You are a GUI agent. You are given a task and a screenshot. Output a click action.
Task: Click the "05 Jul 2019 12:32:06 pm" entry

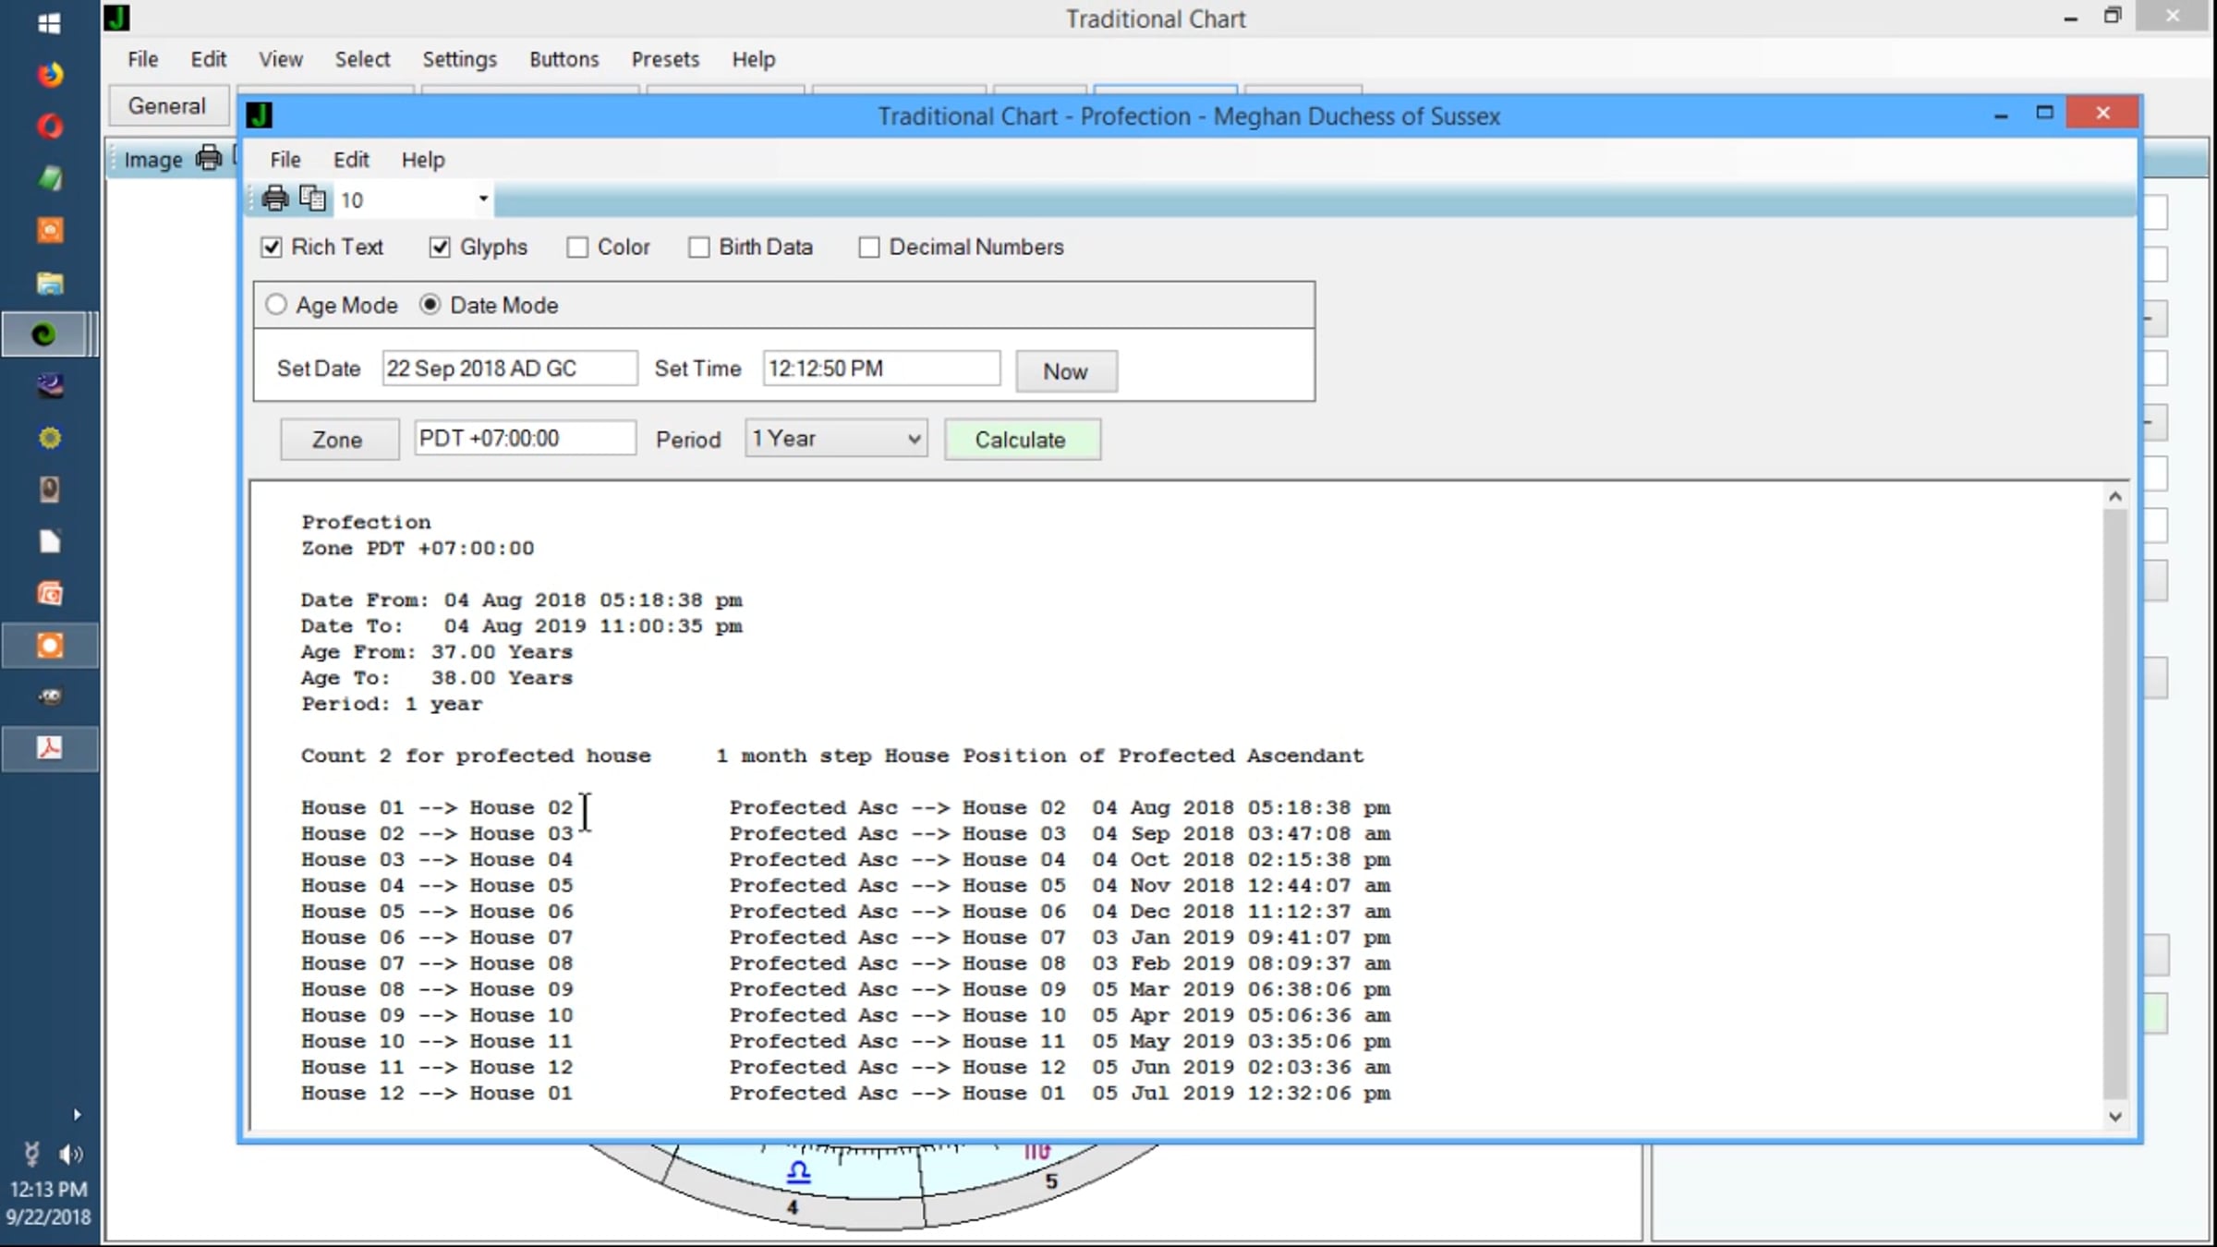click(x=1242, y=1094)
